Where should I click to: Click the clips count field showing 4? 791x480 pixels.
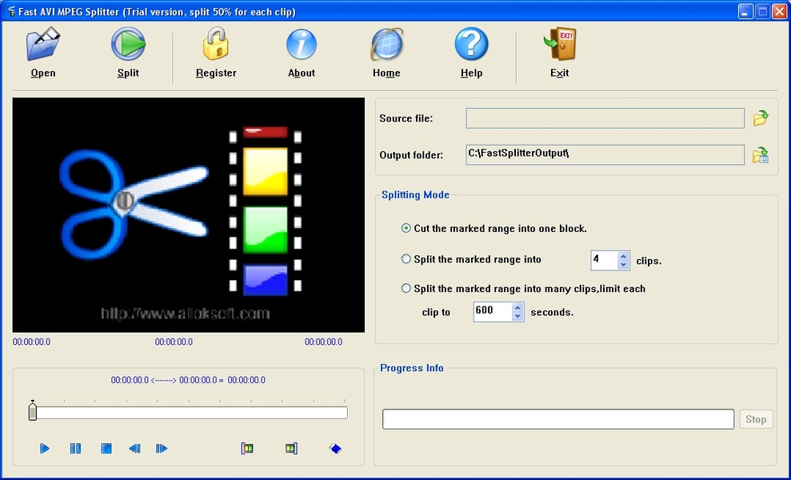pos(604,261)
